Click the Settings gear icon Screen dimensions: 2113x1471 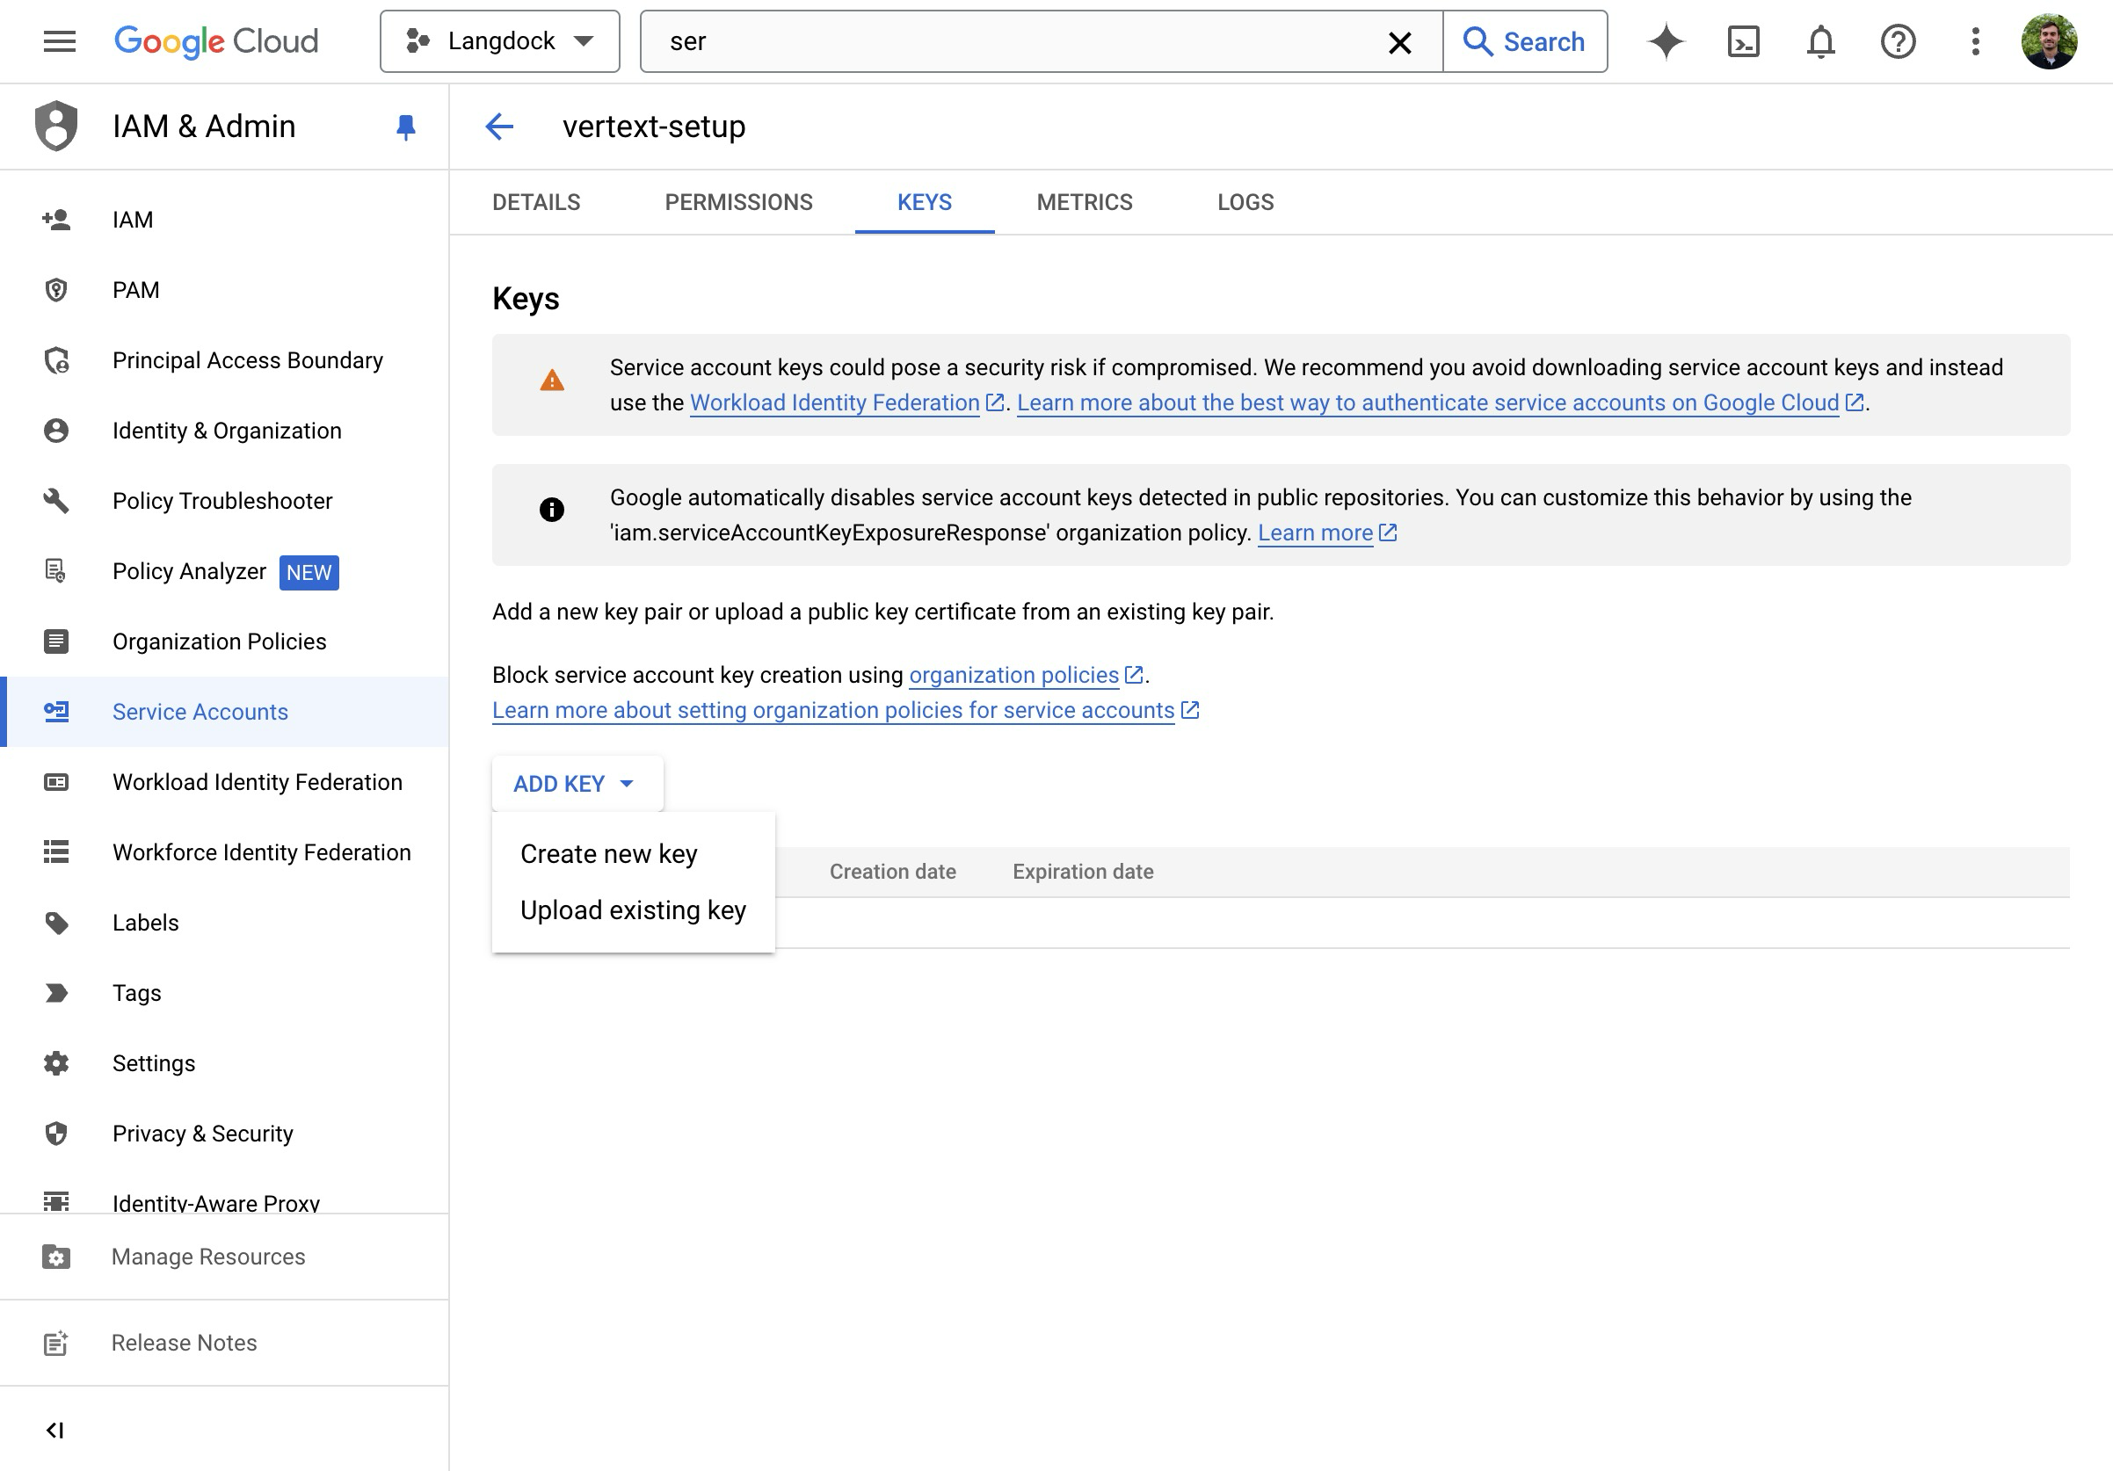56,1063
